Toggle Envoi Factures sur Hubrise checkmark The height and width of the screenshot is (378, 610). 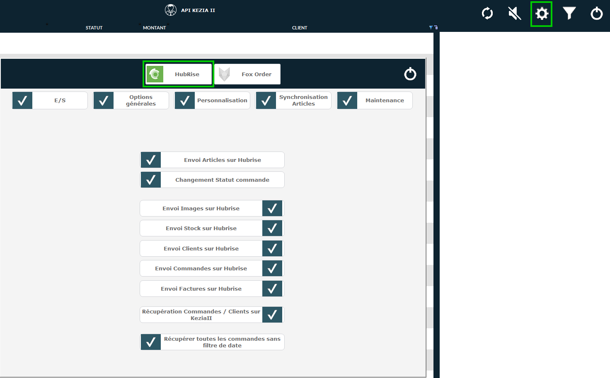272,289
